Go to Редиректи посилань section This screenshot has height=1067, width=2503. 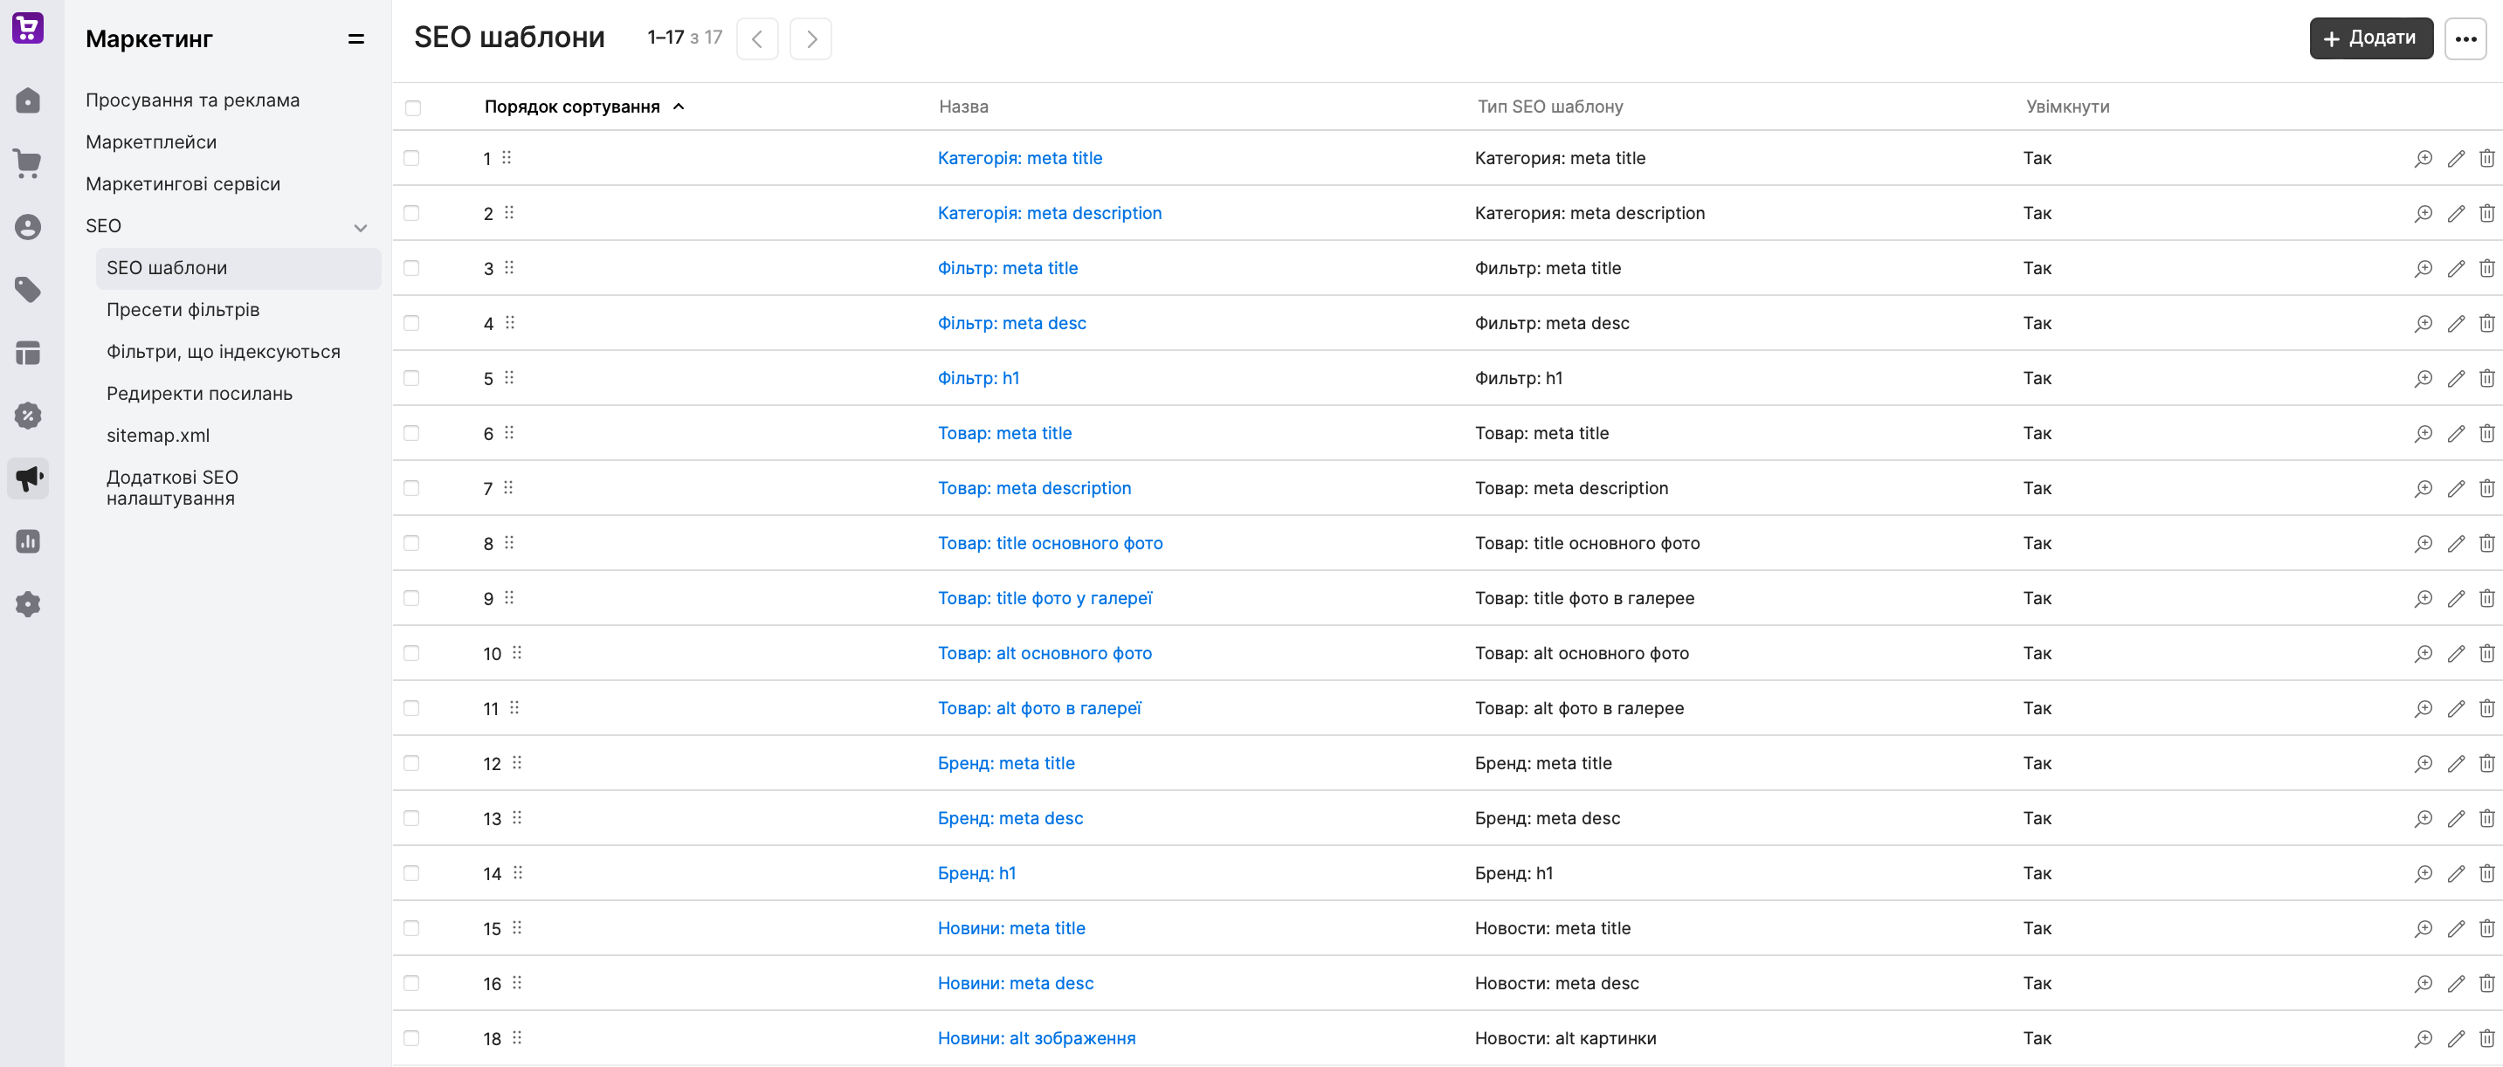click(x=199, y=394)
